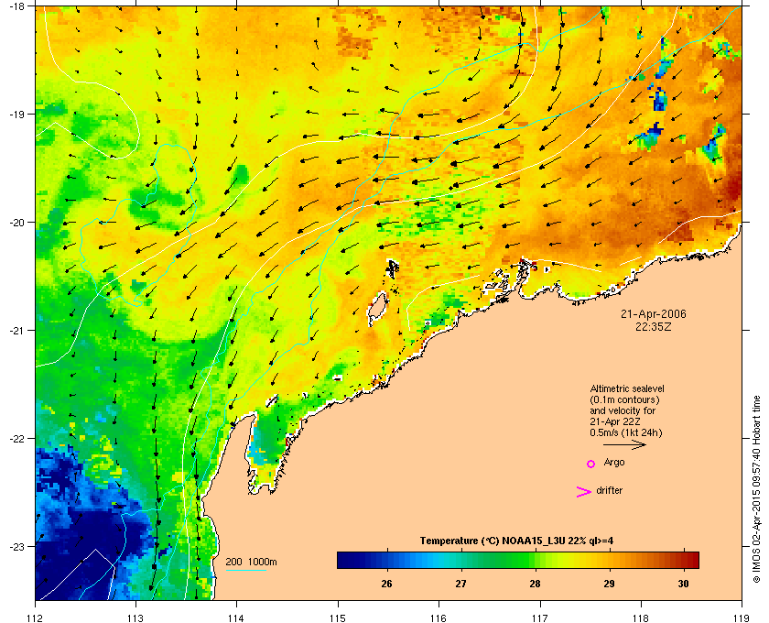Click the '200 1000m' depth contour label
The width and height of the screenshot is (769, 623).
click(251, 562)
